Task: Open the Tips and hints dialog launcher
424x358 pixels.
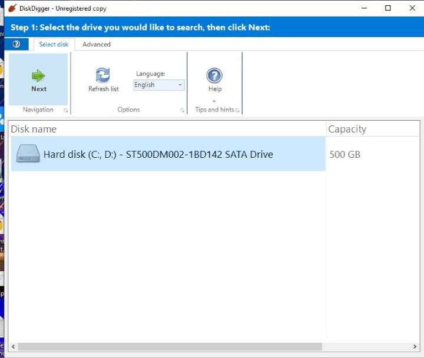Action: pos(237,110)
